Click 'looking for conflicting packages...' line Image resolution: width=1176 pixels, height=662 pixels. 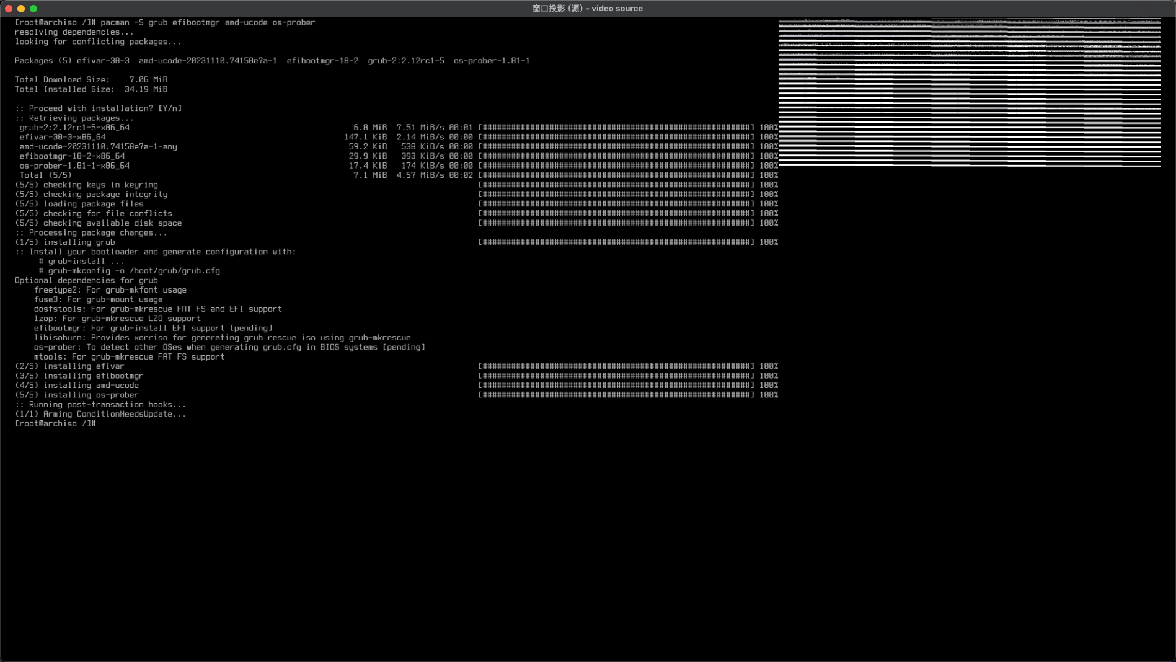[x=98, y=42]
